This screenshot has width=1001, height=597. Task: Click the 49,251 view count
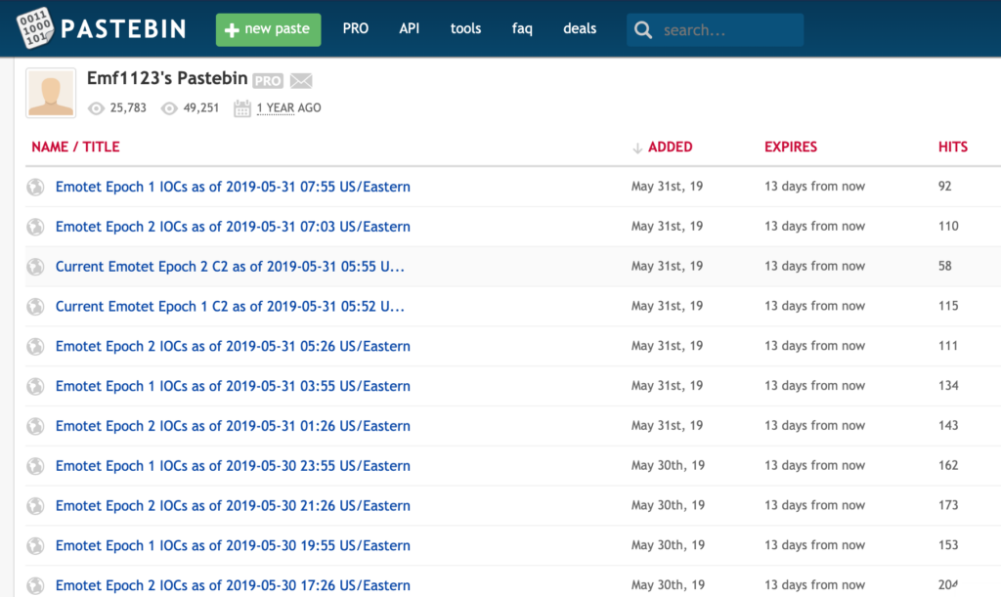click(x=201, y=107)
